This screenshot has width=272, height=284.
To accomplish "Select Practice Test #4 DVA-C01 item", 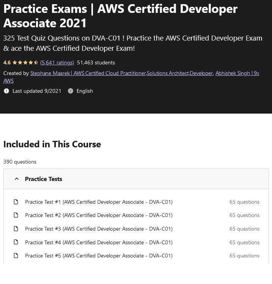I will pyautogui.click(x=99, y=242).
